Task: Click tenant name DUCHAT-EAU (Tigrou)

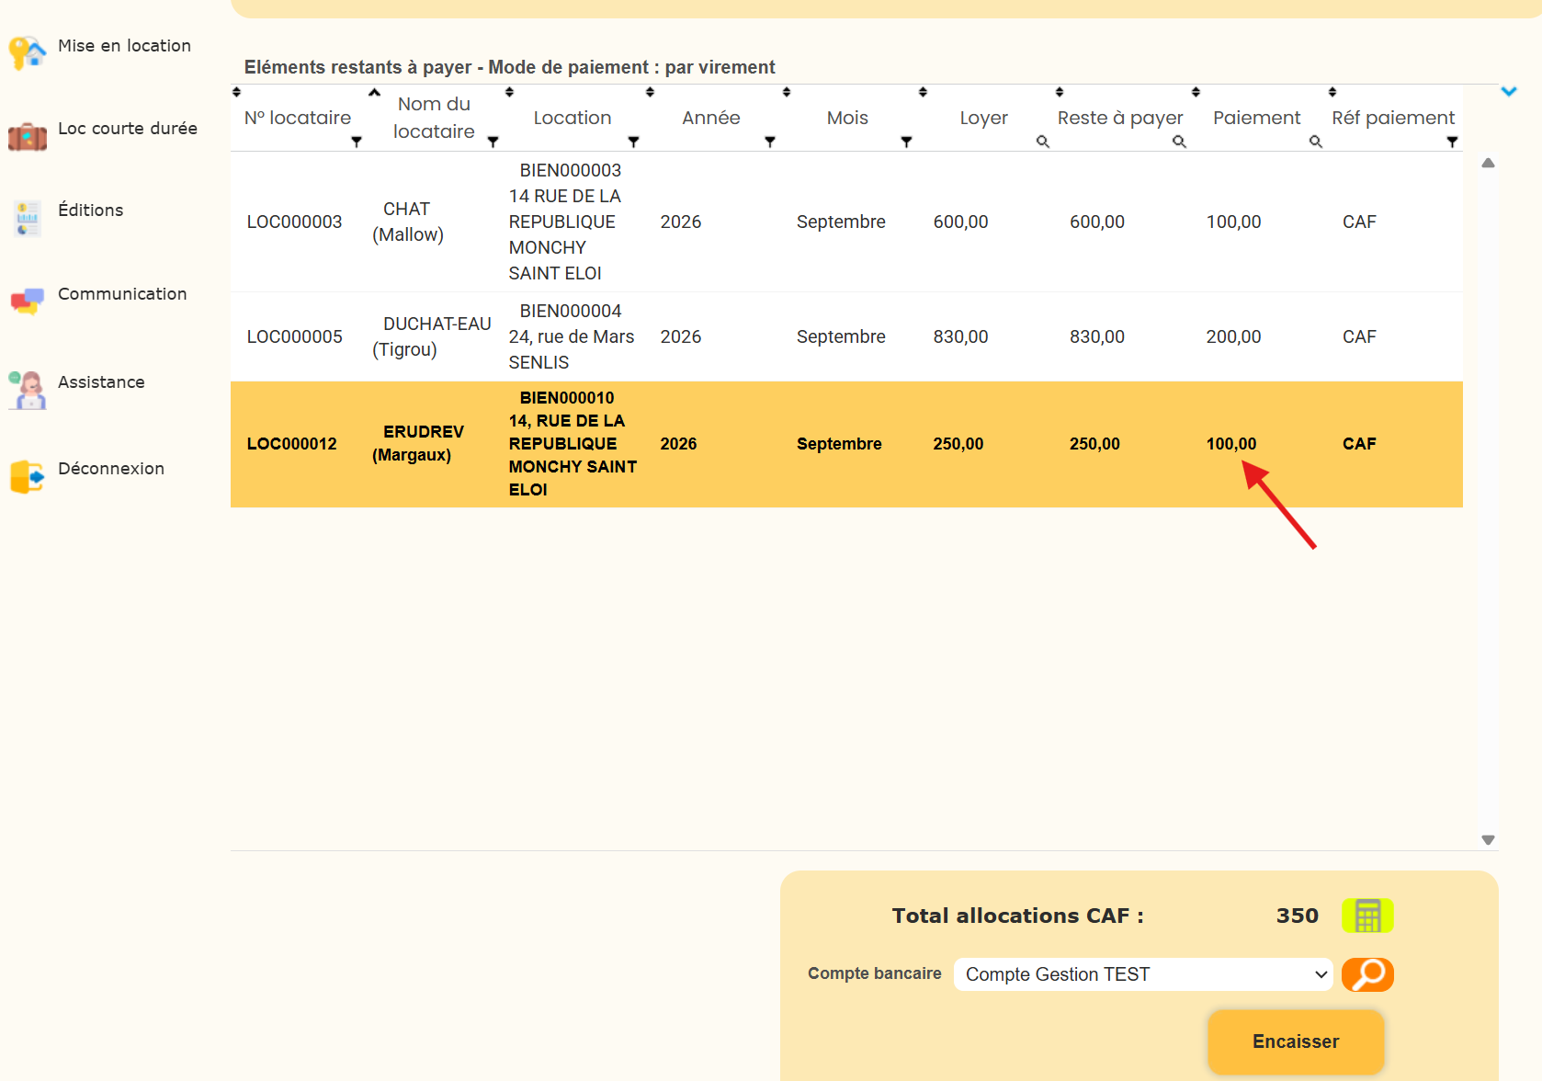Action: coord(431,336)
